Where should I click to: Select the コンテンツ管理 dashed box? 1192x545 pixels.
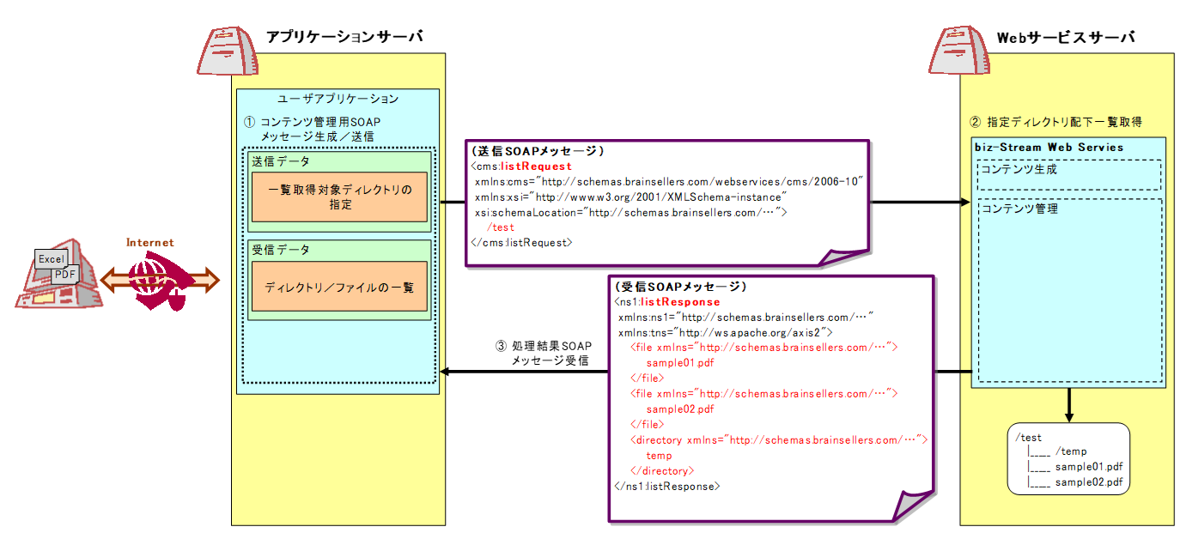[x=1069, y=292]
